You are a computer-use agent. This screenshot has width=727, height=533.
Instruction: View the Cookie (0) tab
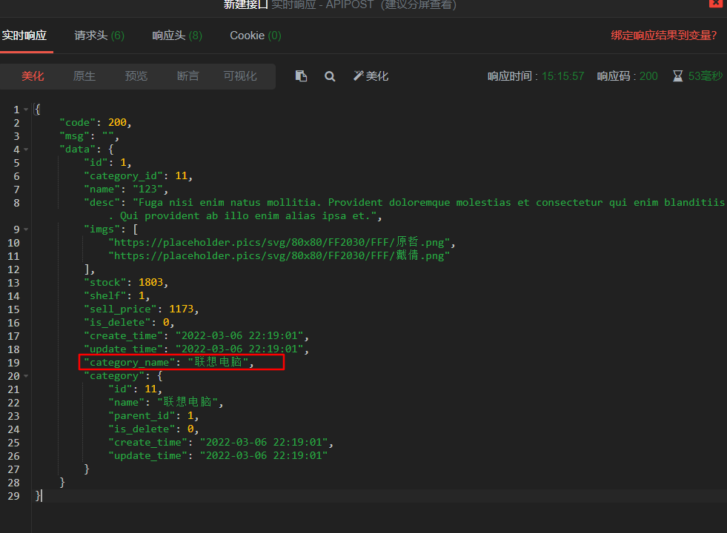(x=255, y=35)
